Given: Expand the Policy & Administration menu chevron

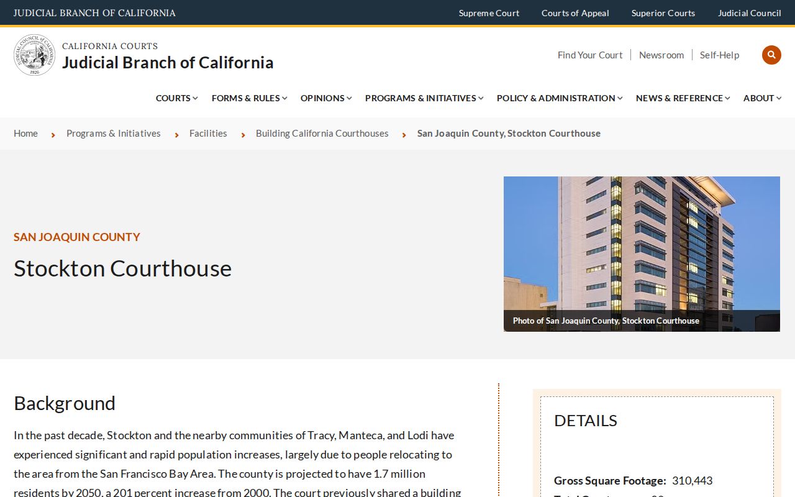Looking at the screenshot, I should [620, 98].
